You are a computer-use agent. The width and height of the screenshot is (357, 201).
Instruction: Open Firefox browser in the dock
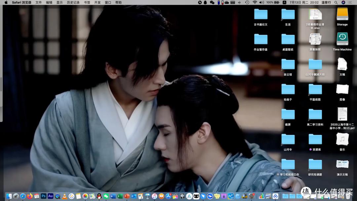tap(30, 196)
